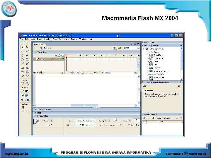Collapse the Components panel

tap(145, 46)
